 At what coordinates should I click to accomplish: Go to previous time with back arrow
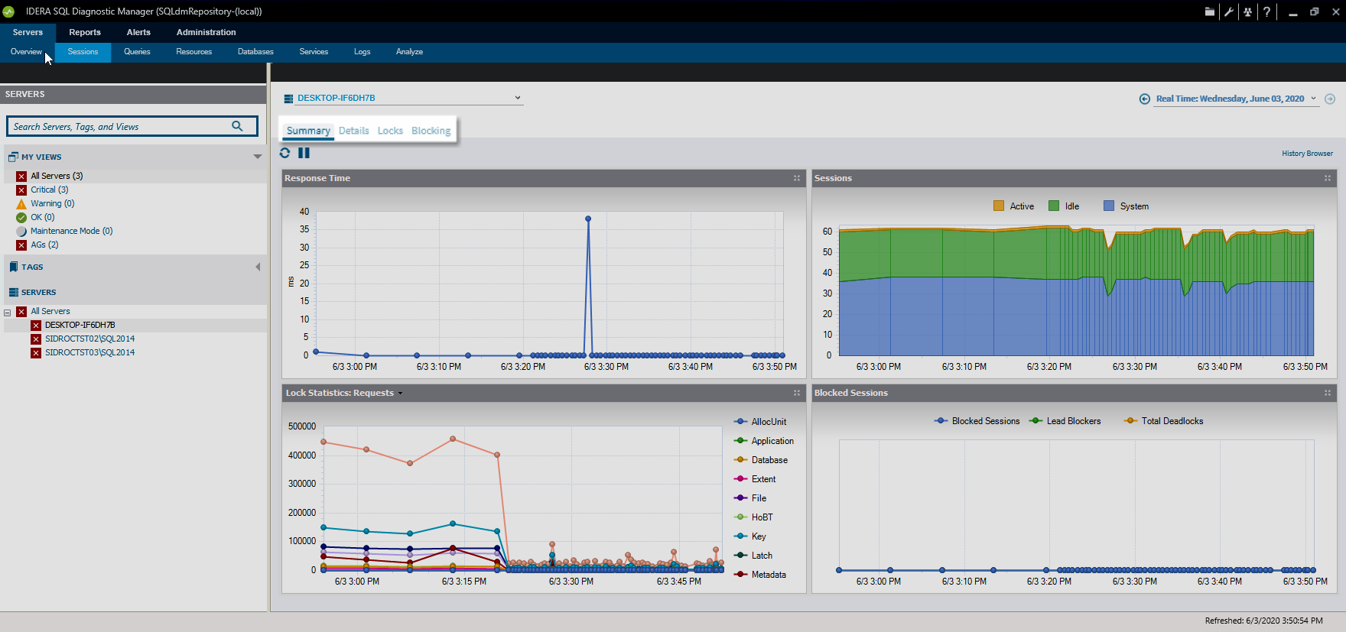click(x=1145, y=99)
